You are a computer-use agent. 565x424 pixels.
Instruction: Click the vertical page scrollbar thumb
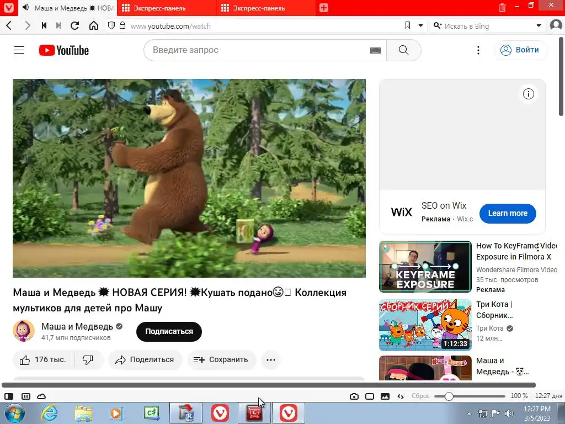(x=561, y=76)
